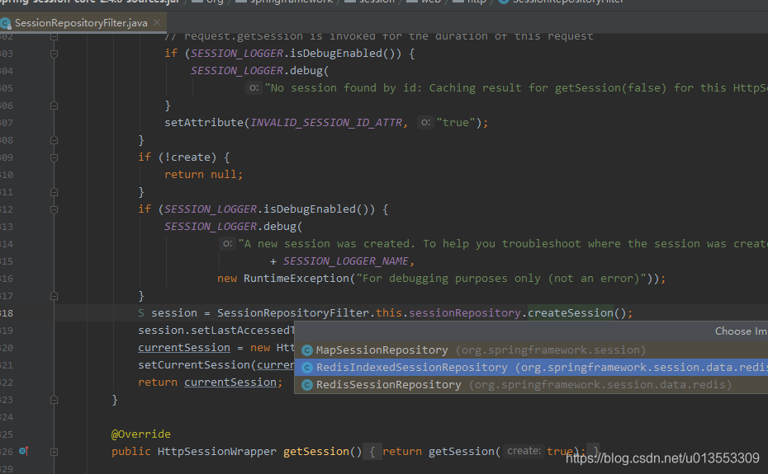This screenshot has width=768, height=474.
Task: Click the setAttribute method call
Action: [x=204, y=123]
